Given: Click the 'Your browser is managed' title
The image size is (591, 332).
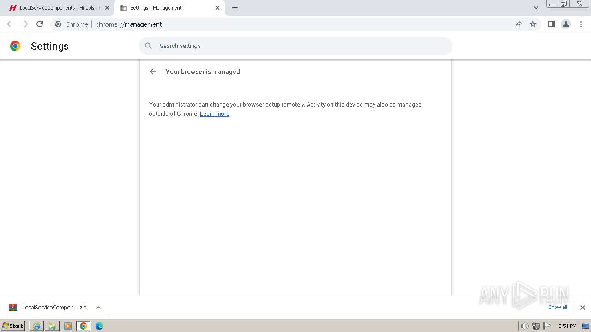Looking at the screenshot, I should pyautogui.click(x=203, y=71).
